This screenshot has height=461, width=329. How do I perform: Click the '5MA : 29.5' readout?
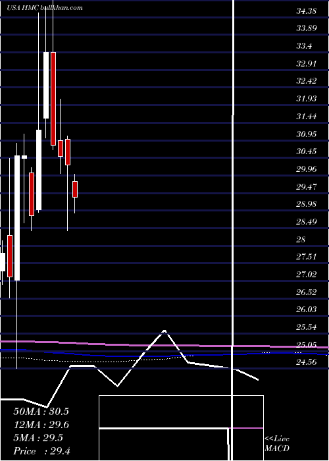(x=38, y=438)
